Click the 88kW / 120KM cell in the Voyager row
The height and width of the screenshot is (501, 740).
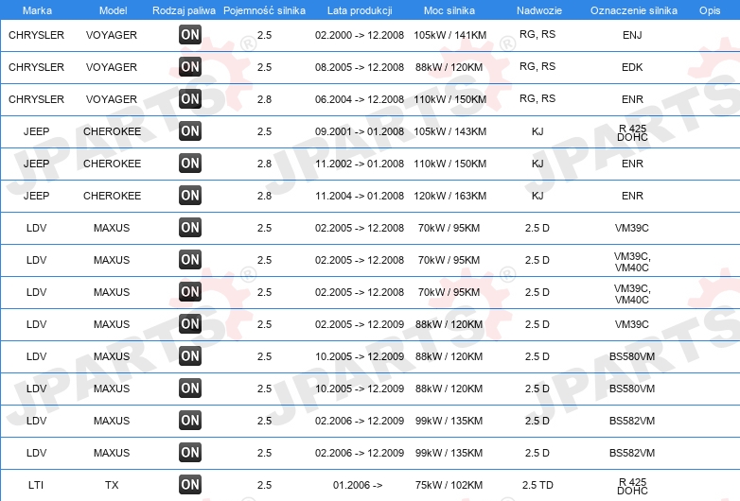click(x=449, y=67)
